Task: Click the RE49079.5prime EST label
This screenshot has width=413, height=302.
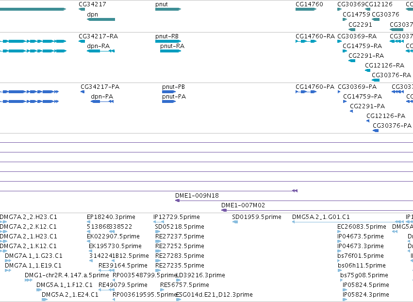Action: point(123,285)
